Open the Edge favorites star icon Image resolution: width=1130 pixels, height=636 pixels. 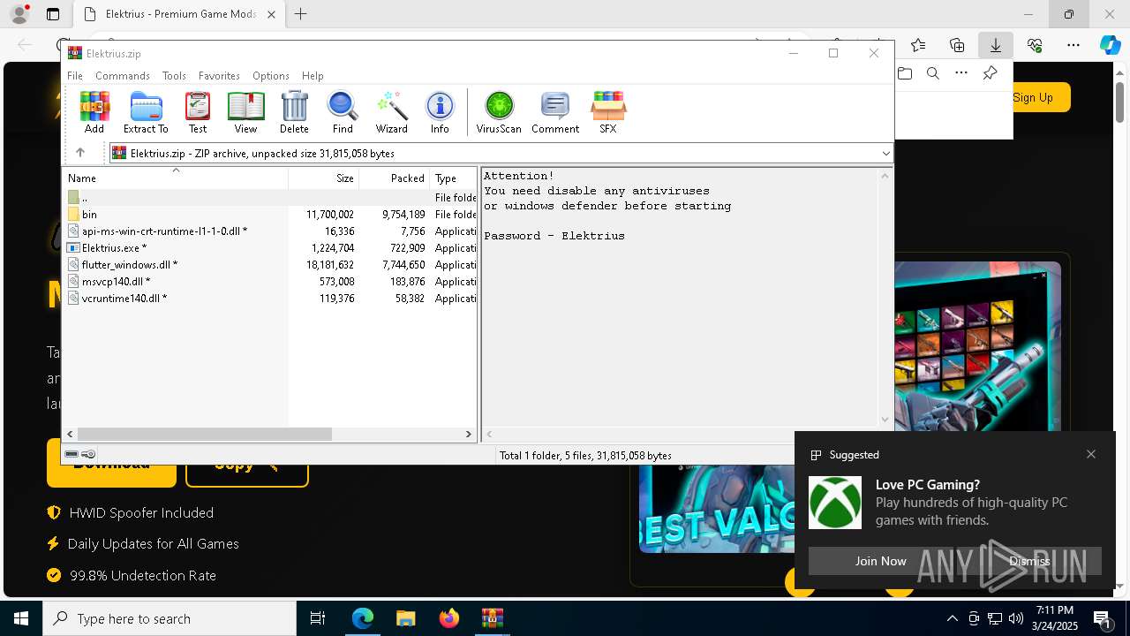click(x=918, y=45)
